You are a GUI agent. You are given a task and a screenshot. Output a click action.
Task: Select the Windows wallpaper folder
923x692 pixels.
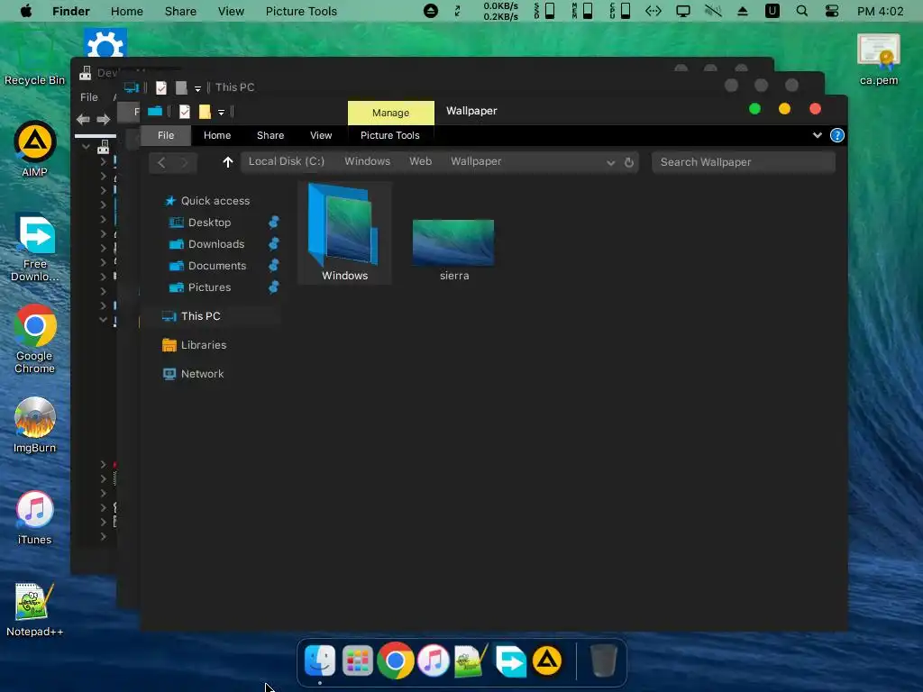tap(344, 233)
